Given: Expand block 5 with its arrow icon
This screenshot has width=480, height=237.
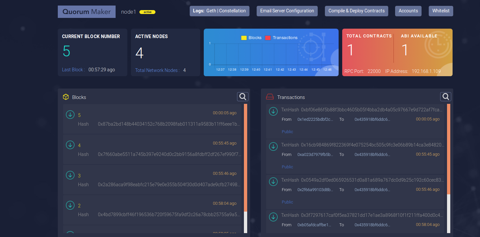Looking at the screenshot, I should coord(70,115).
